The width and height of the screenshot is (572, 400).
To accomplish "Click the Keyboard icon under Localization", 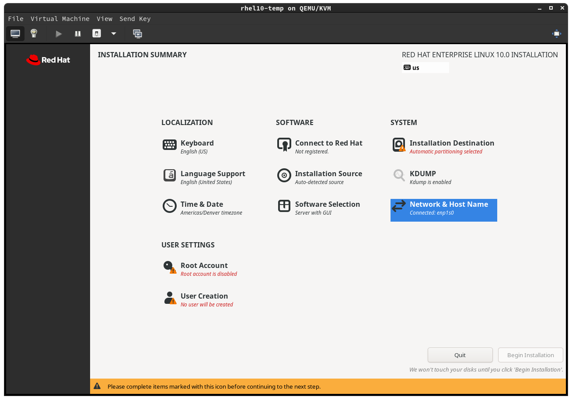I will (x=170, y=145).
